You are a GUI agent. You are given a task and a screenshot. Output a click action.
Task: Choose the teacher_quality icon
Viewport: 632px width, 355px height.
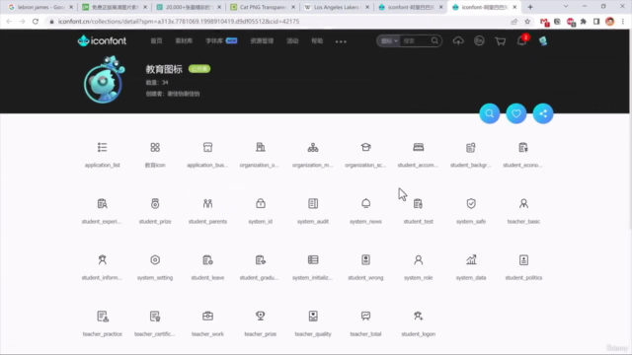(x=313, y=317)
